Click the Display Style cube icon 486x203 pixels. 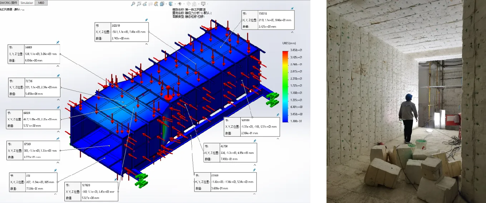[x=171, y=4]
